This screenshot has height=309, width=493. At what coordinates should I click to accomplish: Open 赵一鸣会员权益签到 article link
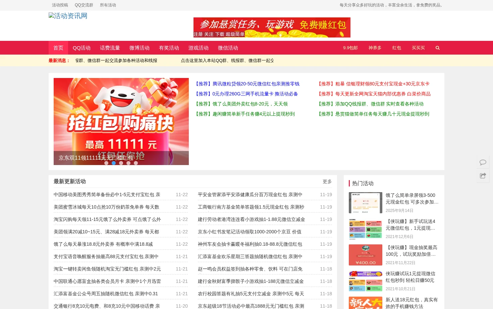pyautogui.click(x=250, y=269)
